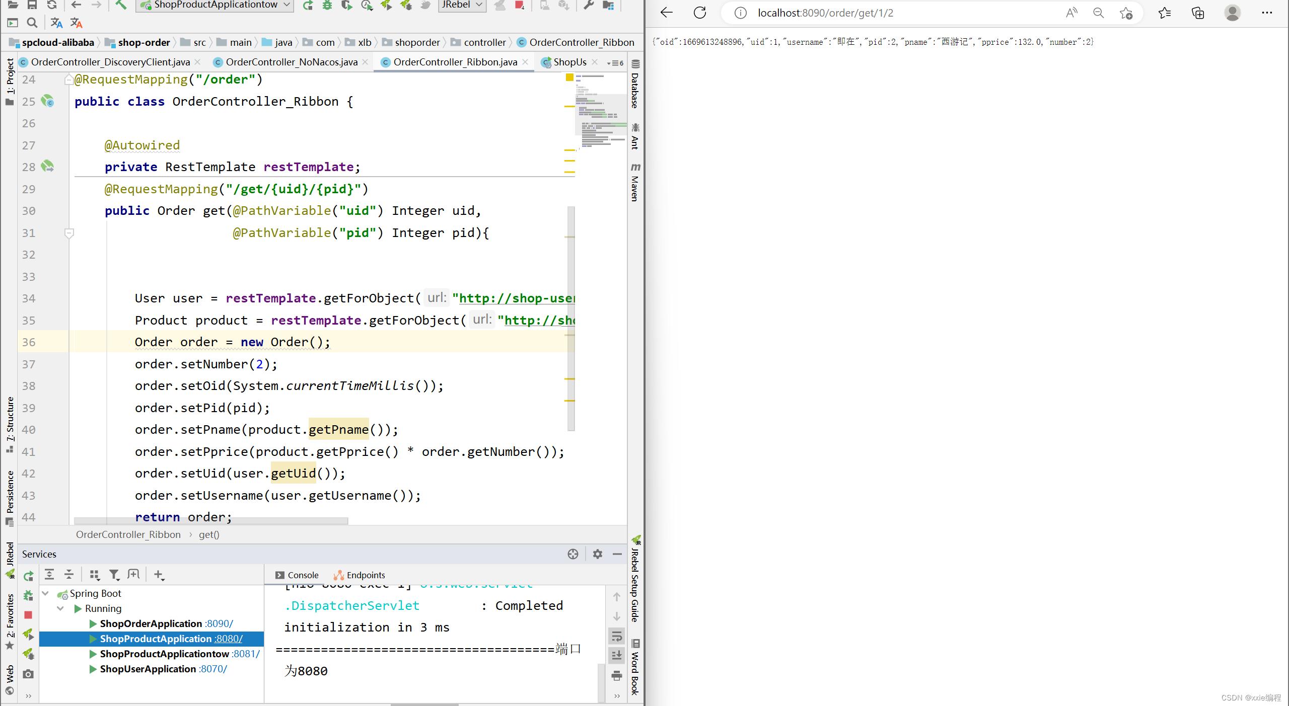Click the red Stop icon in Services
The image size is (1289, 706).
[x=28, y=615]
